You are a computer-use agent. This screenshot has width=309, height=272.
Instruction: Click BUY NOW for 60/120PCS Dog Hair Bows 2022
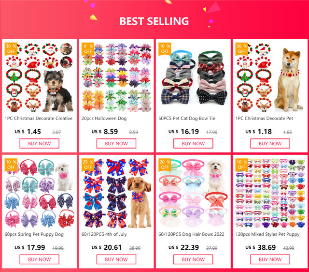pyautogui.click(x=193, y=259)
